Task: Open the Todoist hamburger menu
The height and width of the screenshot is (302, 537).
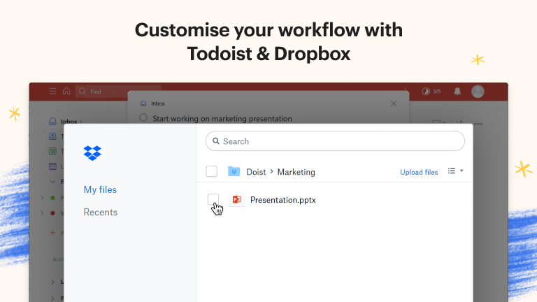Action: pos(52,91)
